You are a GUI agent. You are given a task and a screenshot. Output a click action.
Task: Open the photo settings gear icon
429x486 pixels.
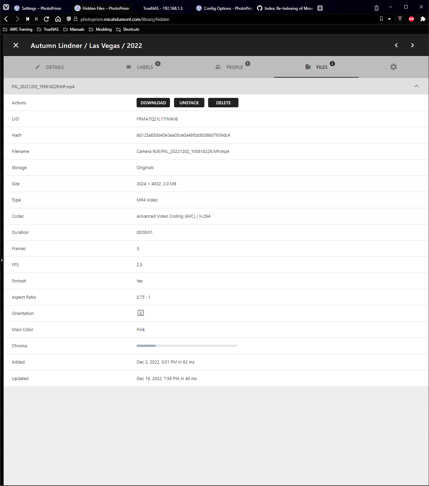tap(393, 67)
